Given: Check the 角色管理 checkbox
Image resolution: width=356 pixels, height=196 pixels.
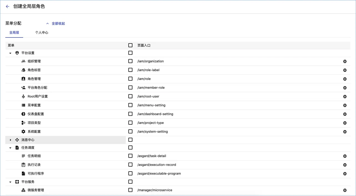Looking at the screenshot, I should coord(130,79).
